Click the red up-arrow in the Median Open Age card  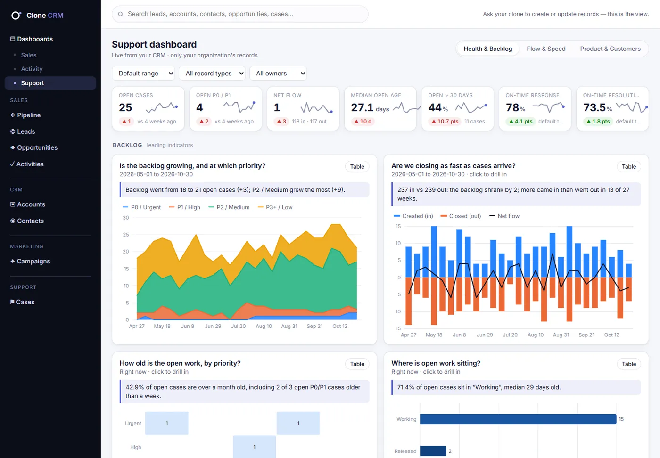[356, 122]
